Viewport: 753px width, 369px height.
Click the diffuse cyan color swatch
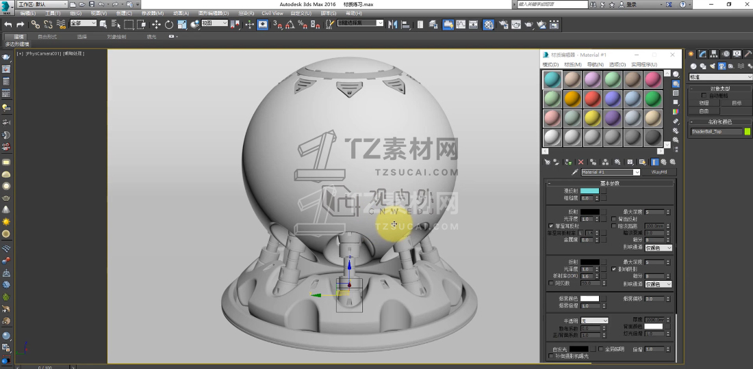589,191
